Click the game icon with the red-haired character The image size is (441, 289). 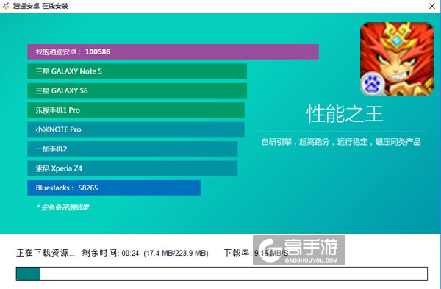tap(397, 59)
